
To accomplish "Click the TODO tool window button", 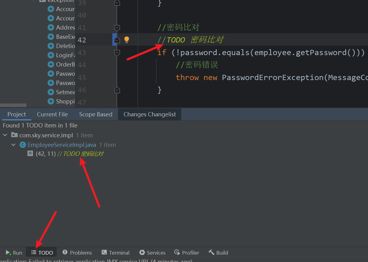I will click(41, 252).
